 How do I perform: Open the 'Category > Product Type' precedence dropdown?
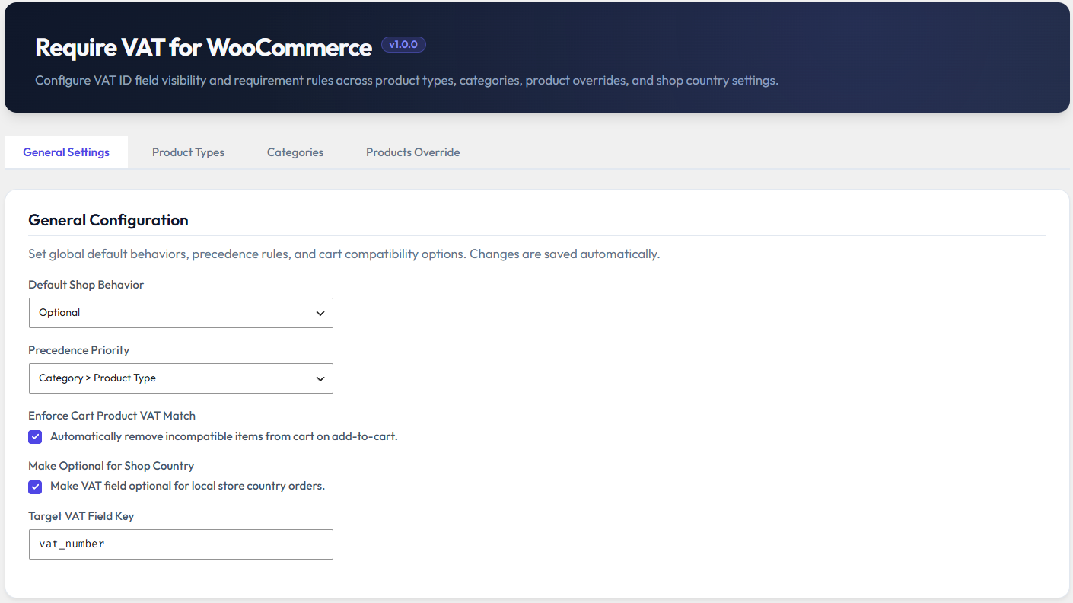pyautogui.click(x=181, y=378)
